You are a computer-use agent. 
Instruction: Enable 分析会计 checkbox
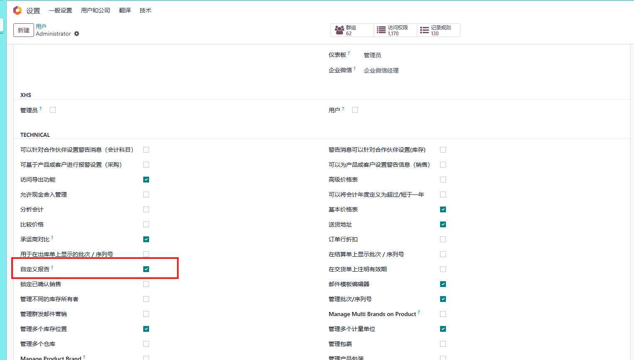point(146,209)
